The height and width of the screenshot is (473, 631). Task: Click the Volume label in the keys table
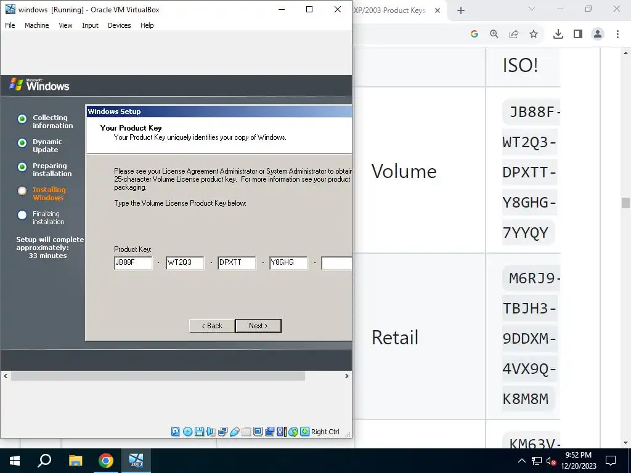click(404, 172)
